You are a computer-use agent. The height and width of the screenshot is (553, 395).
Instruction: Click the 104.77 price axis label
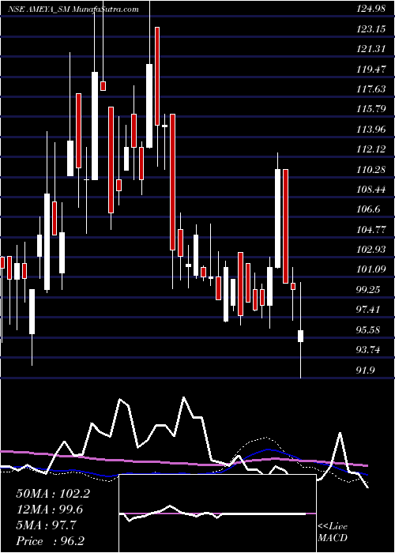371,230
